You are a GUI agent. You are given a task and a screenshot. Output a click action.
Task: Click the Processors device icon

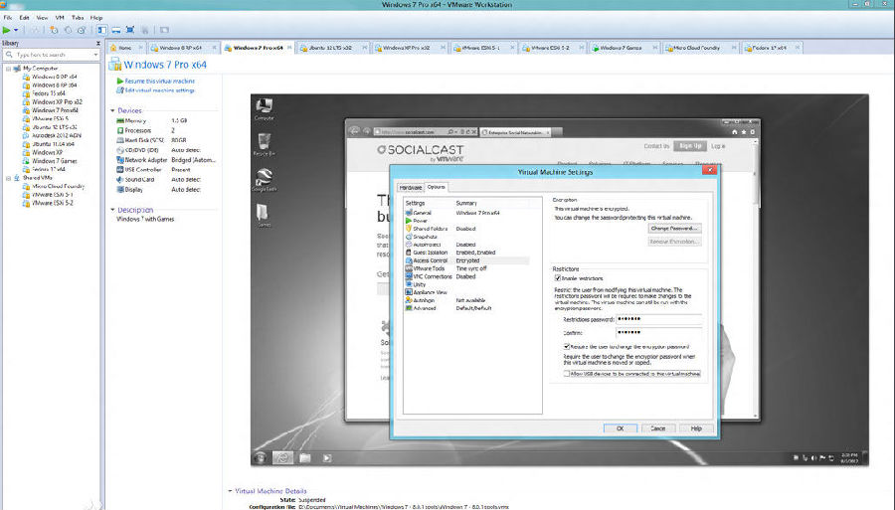click(x=120, y=130)
